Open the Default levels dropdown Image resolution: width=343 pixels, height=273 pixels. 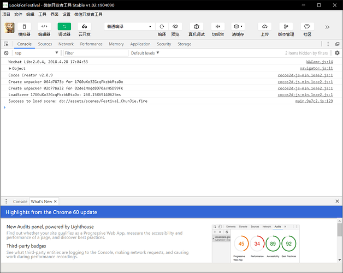point(145,53)
